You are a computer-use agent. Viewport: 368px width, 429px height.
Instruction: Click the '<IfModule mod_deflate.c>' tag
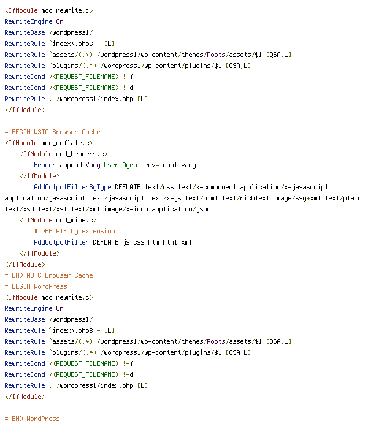(x=49, y=143)
